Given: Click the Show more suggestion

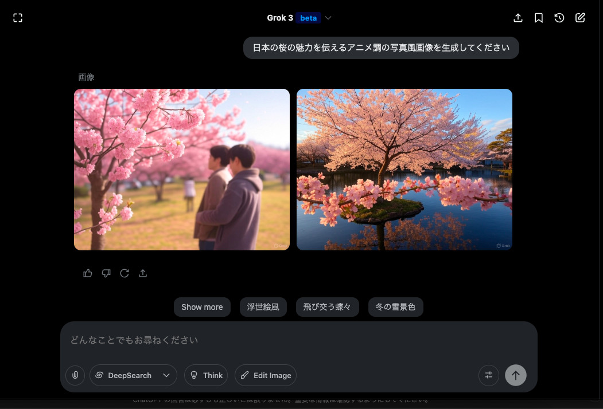Looking at the screenshot, I should pyautogui.click(x=203, y=307).
